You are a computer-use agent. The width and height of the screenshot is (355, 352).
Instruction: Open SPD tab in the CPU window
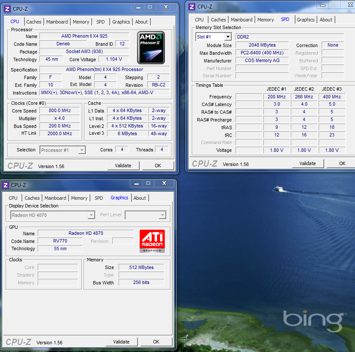(101, 22)
